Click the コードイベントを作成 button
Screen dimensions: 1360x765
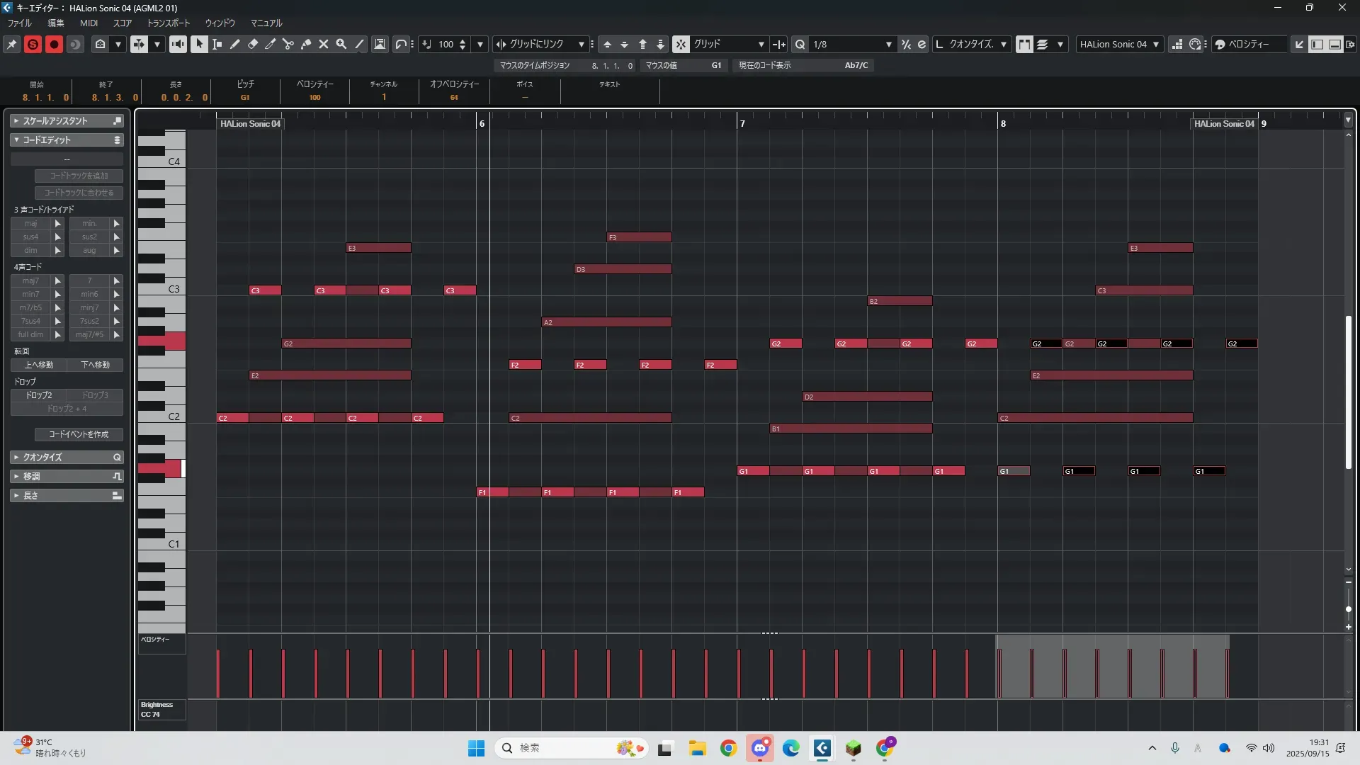[x=79, y=434]
